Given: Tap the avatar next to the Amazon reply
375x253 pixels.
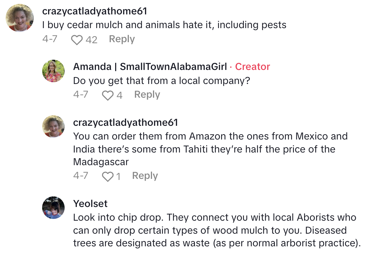Looking at the screenshot, I should coord(53,126).
